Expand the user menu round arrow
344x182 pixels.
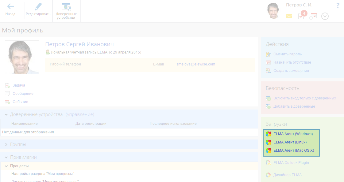[325, 16]
